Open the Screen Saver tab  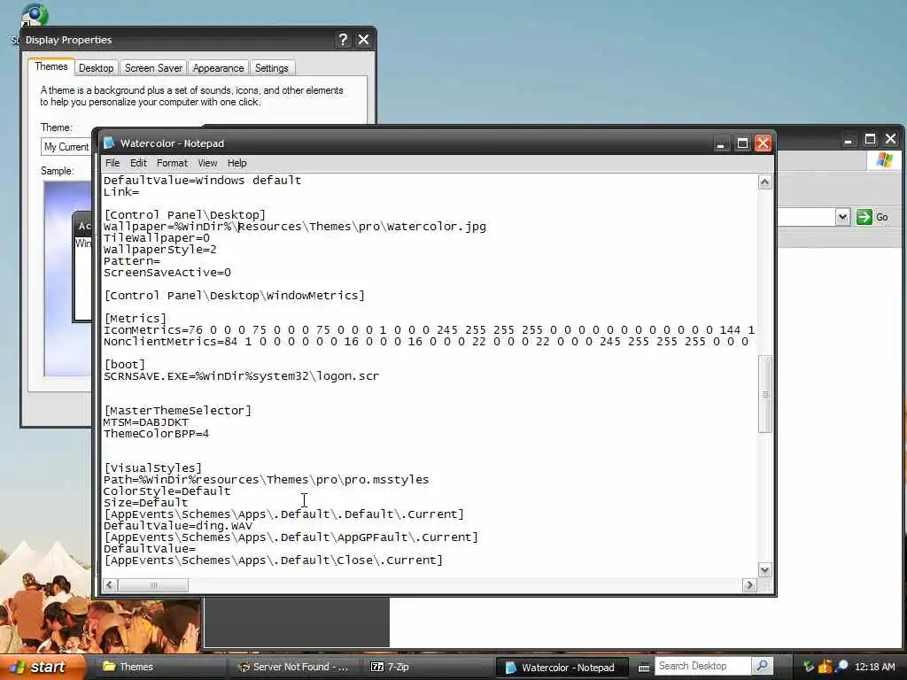(153, 68)
